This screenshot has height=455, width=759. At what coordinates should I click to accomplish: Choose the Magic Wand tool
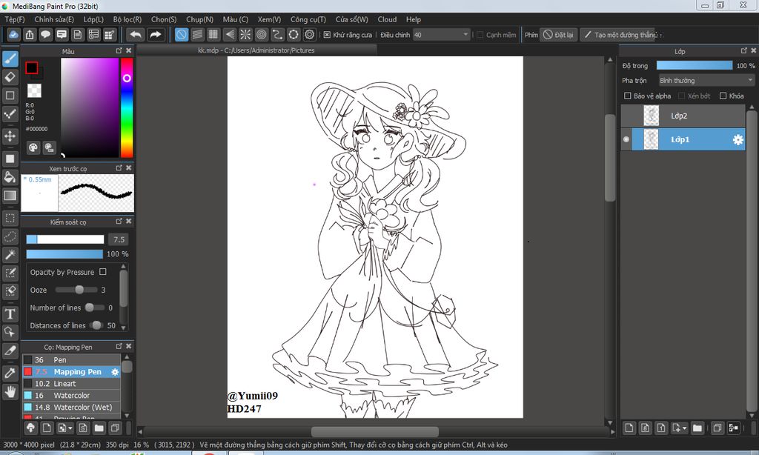10,255
